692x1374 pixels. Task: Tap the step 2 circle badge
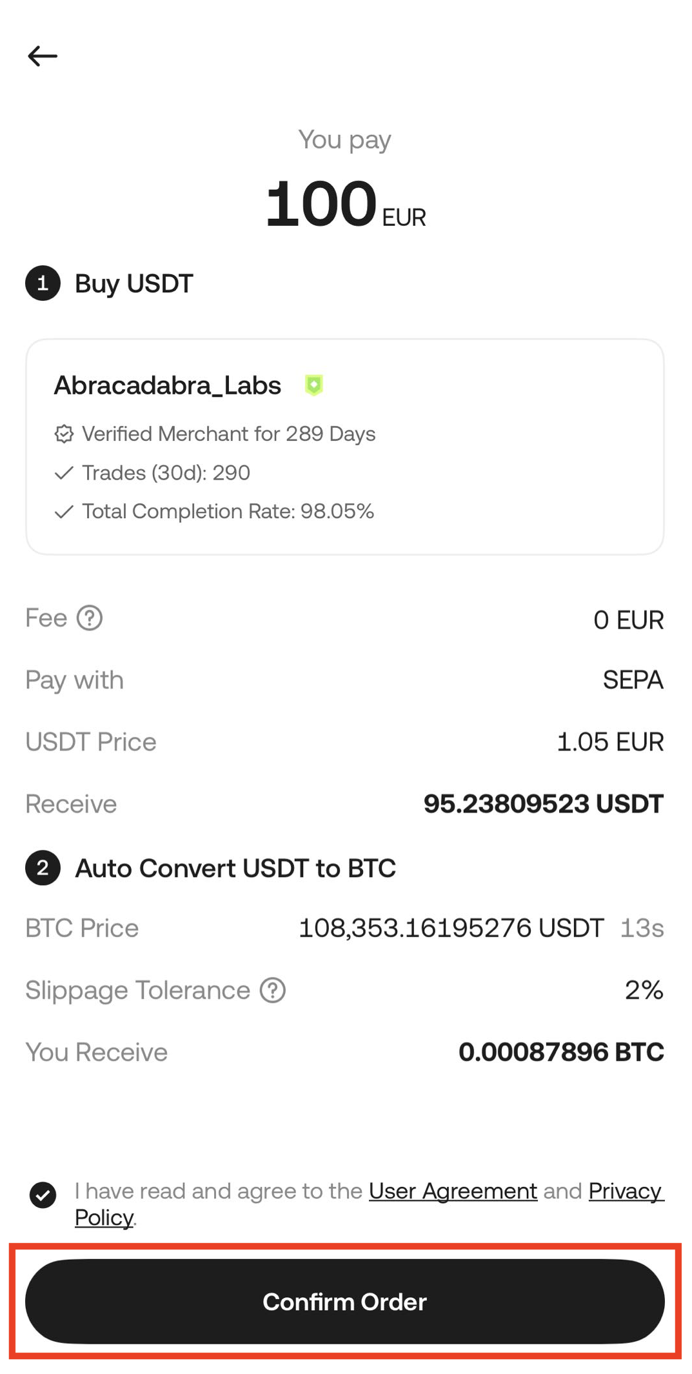click(43, 868)
